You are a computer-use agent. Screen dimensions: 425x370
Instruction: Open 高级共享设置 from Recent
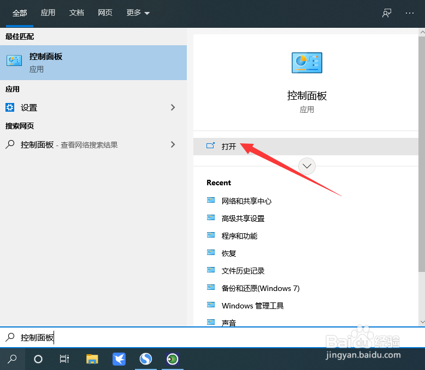coord(243,219)
